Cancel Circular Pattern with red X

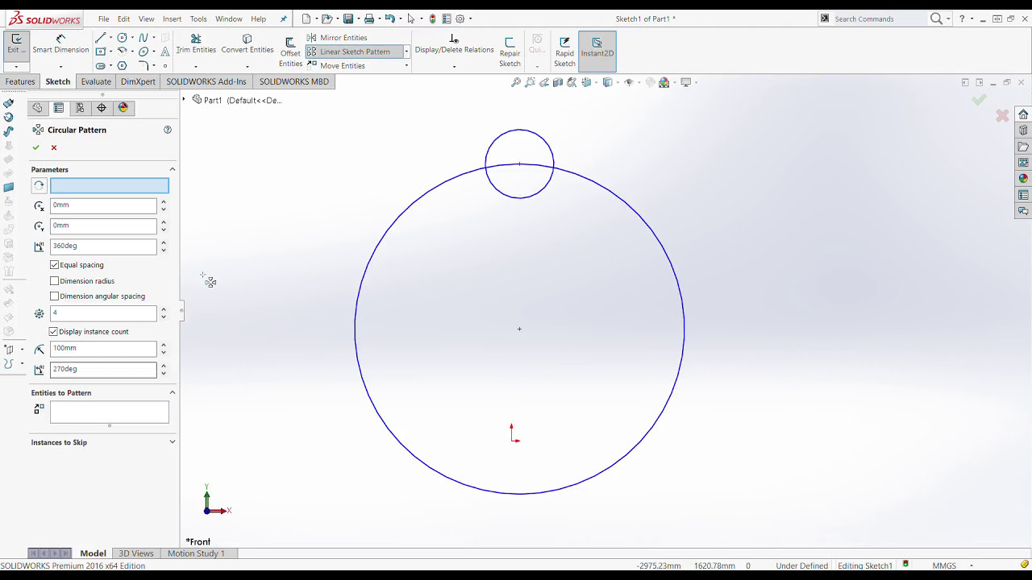tap(54, 147)
